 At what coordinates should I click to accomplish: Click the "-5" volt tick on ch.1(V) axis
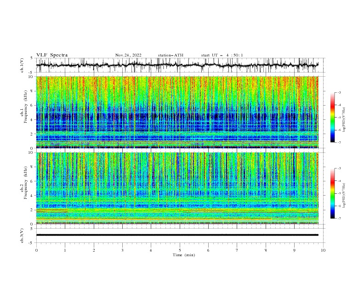[31, 73]
